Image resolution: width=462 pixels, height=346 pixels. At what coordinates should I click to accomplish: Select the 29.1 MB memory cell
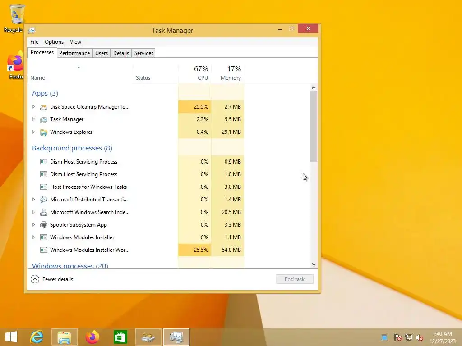(227, 132)
